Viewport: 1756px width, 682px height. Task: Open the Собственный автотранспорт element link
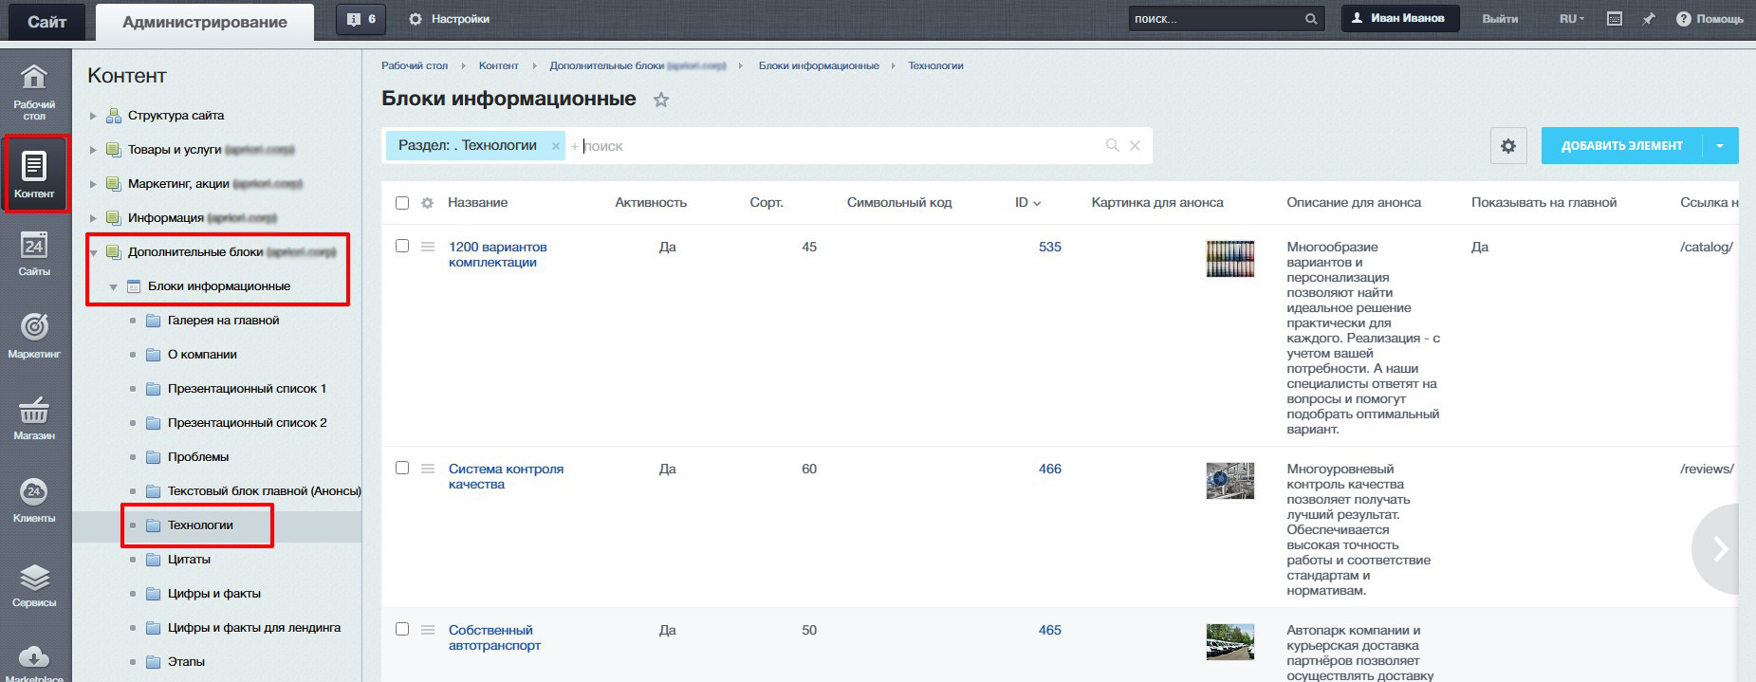[494, 637]
